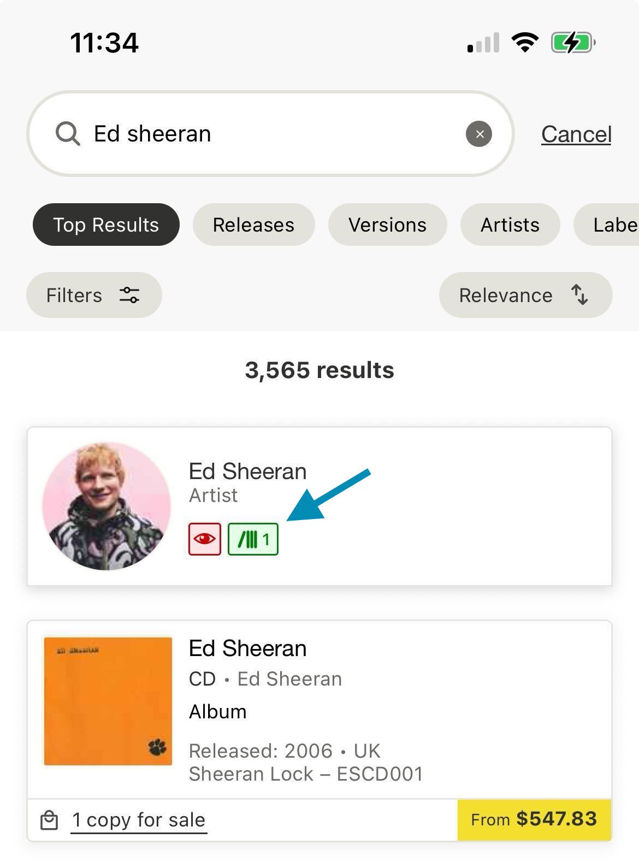639x862 pixels.
Task: Open the Filters sliders button
Action: click(94, 295)
